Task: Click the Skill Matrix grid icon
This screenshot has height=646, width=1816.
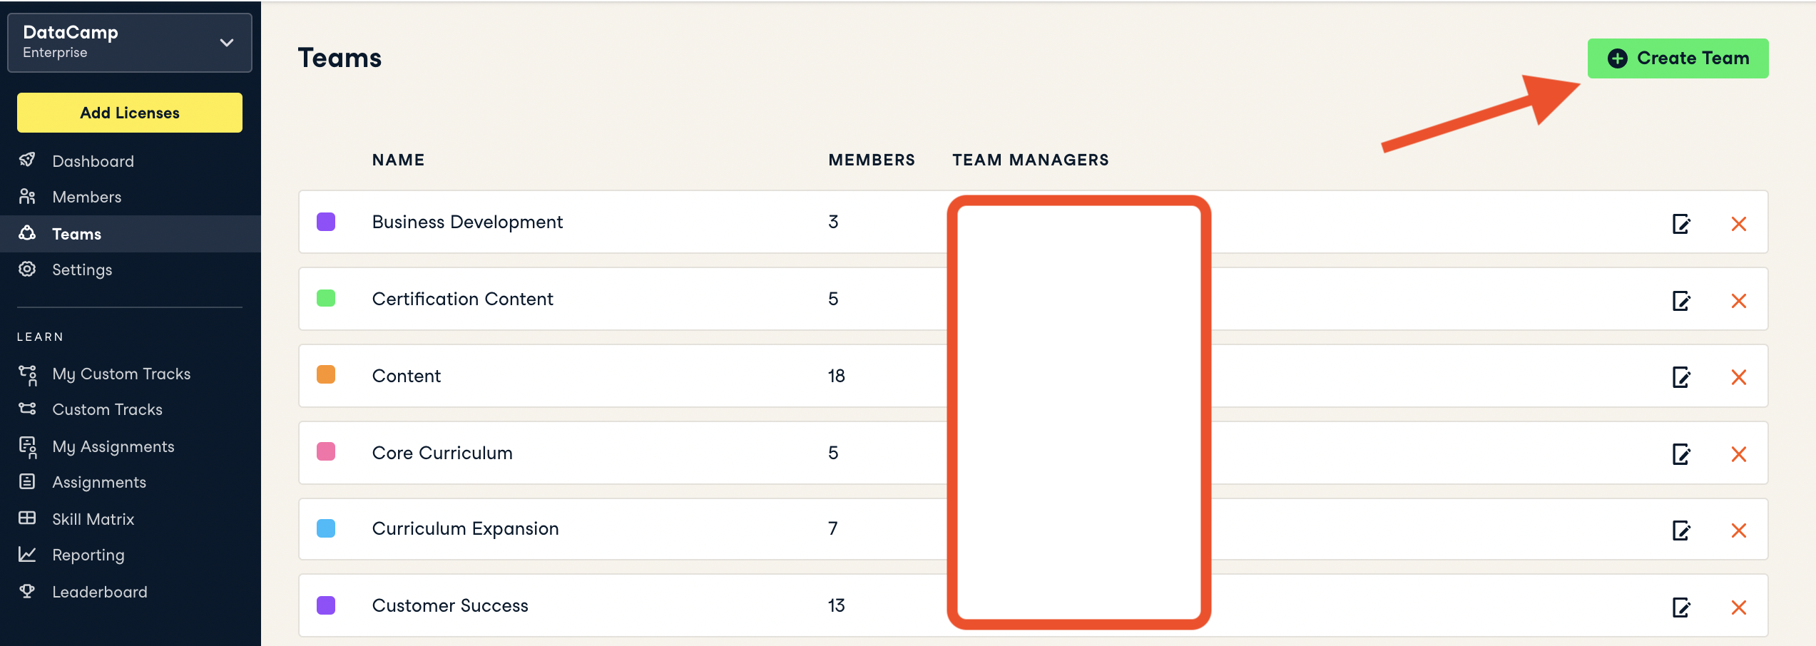Action: [27, 518]
